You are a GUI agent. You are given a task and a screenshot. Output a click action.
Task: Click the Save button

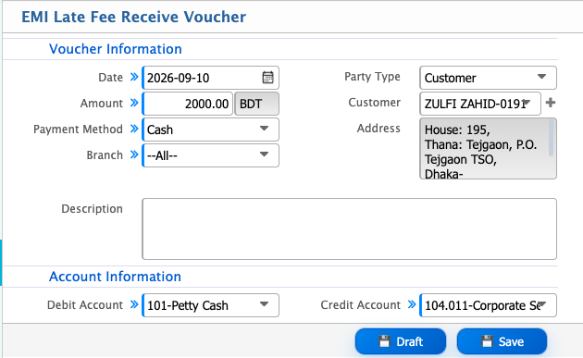(502, 341)
